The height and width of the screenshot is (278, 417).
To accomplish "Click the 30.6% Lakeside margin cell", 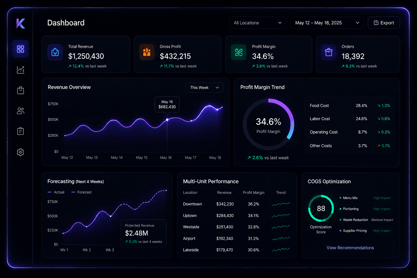I will point(253,250).
